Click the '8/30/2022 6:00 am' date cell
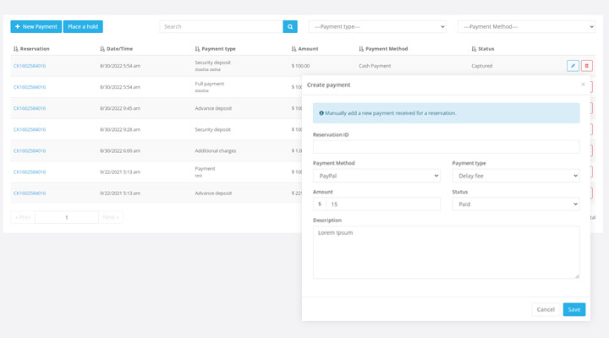 (x=120, y=150)
